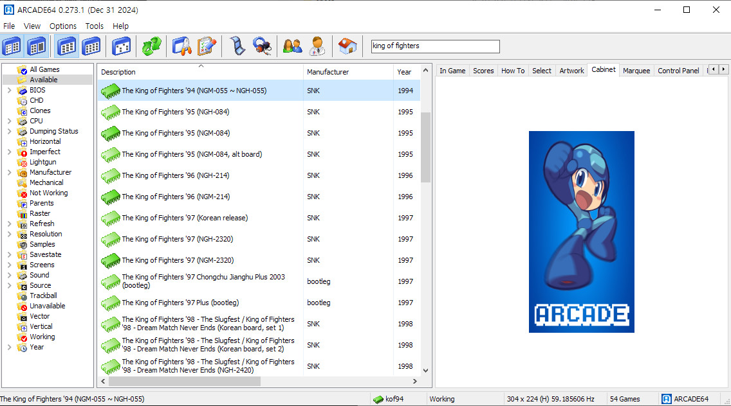Click the two people toolbar icon
Screen dimensions: 731x406
[x=292, y=46]
